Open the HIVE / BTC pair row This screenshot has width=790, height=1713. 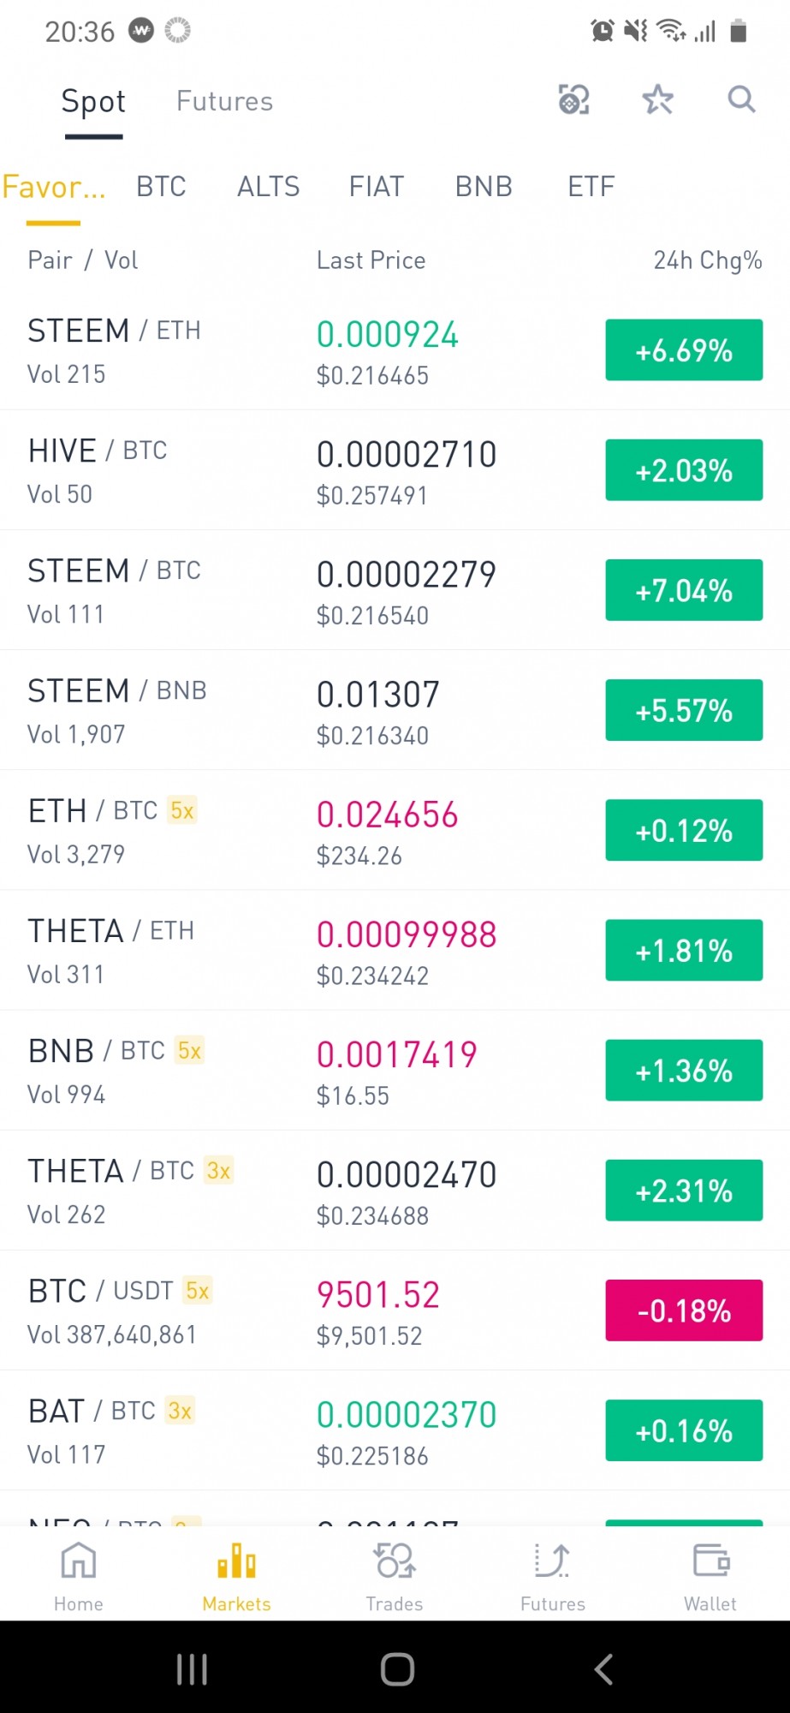coord(395,470)
